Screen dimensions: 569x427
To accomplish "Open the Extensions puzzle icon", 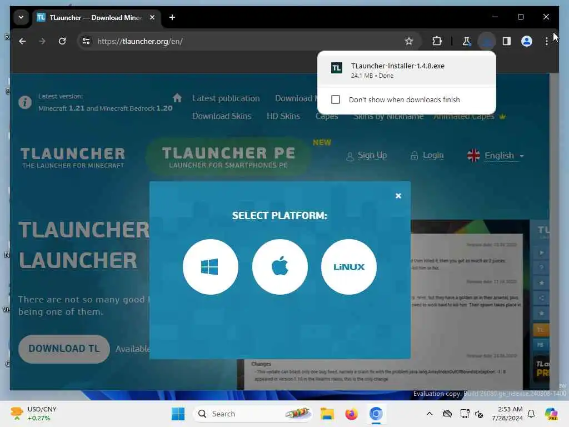I will 437,41.
